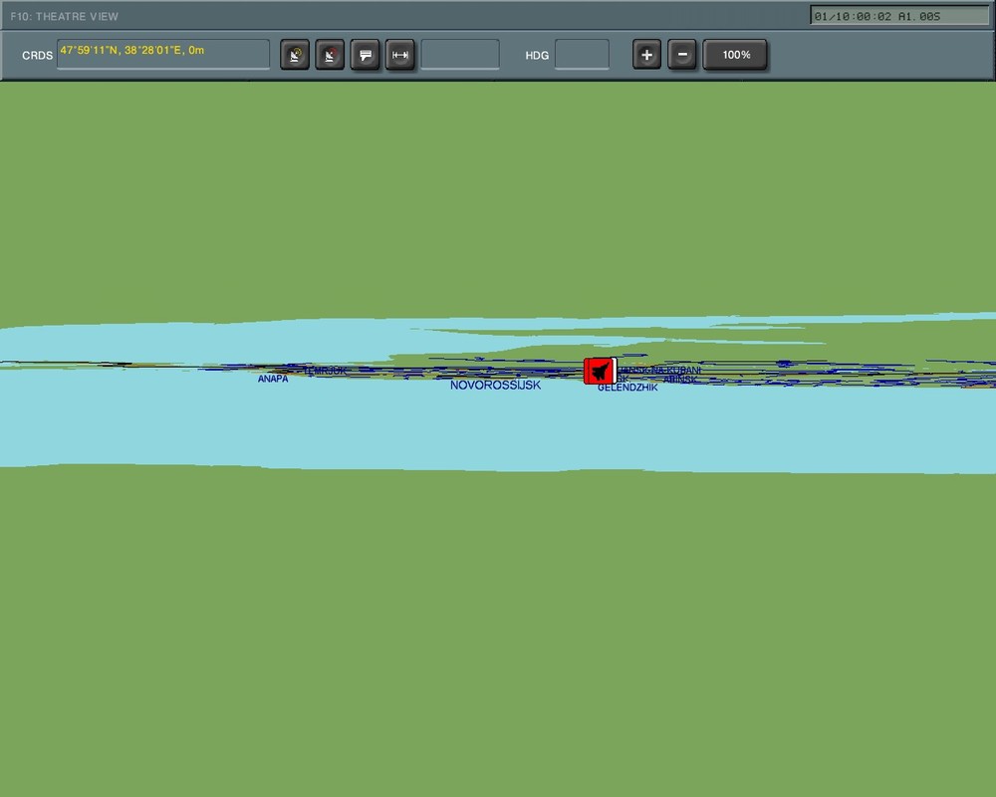Click the KUBANI map label

(x=680, y=370)
